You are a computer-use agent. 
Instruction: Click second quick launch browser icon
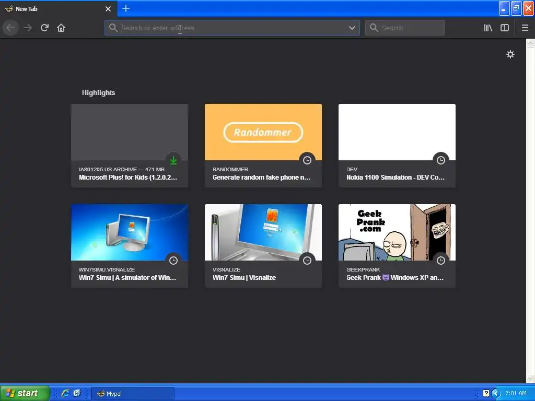77,393
